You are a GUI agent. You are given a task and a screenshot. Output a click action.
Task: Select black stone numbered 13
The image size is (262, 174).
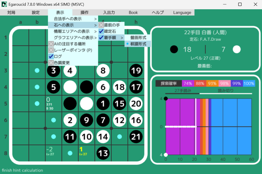click(x=103, y=153)
